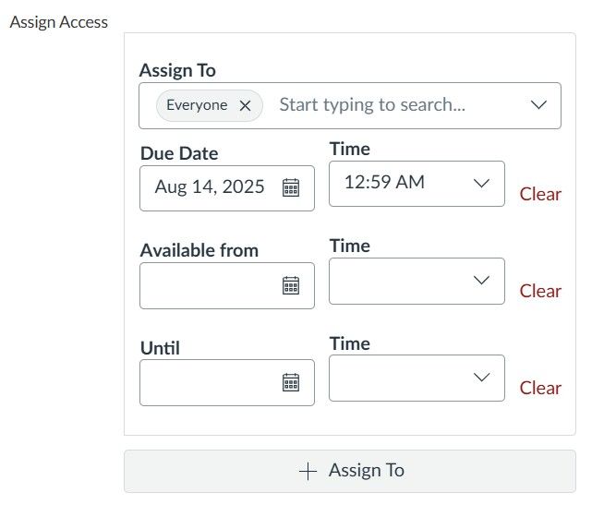Clear the Available from value
Viewport: 616px width, 517px height.
(x=540, y=291)
